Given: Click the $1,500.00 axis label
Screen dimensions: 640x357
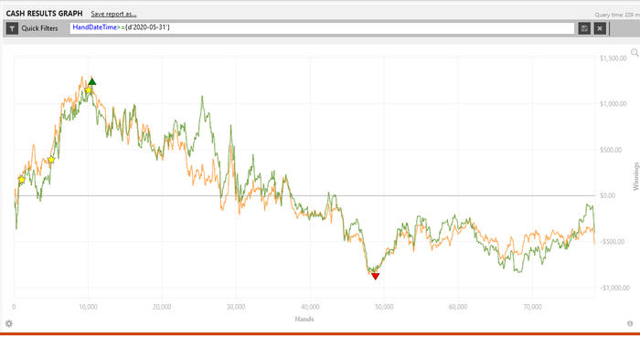Looking at the screenshot, I should (613, 58).
